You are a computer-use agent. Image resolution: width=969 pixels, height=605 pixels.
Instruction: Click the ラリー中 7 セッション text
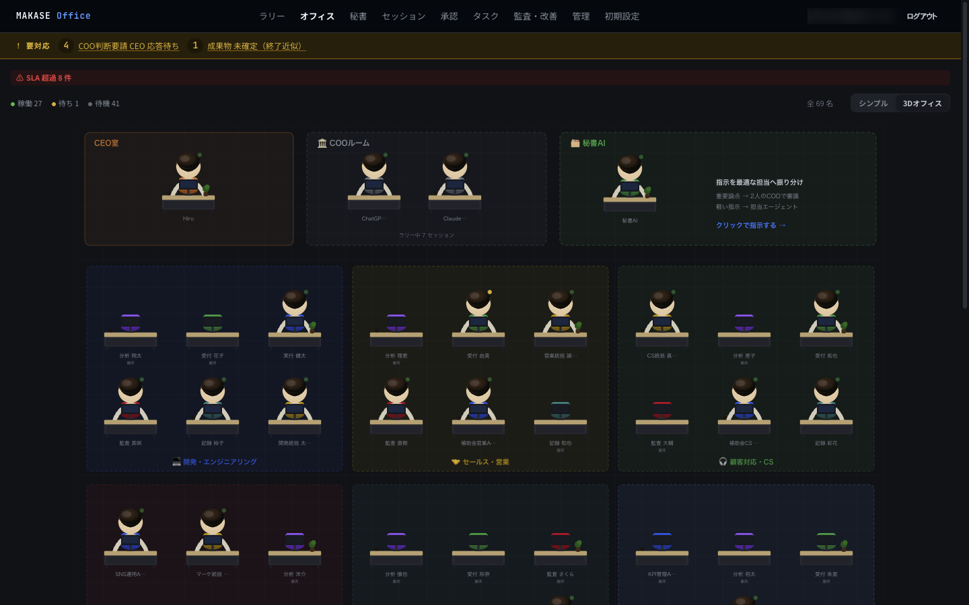click(x=427, y=235)
